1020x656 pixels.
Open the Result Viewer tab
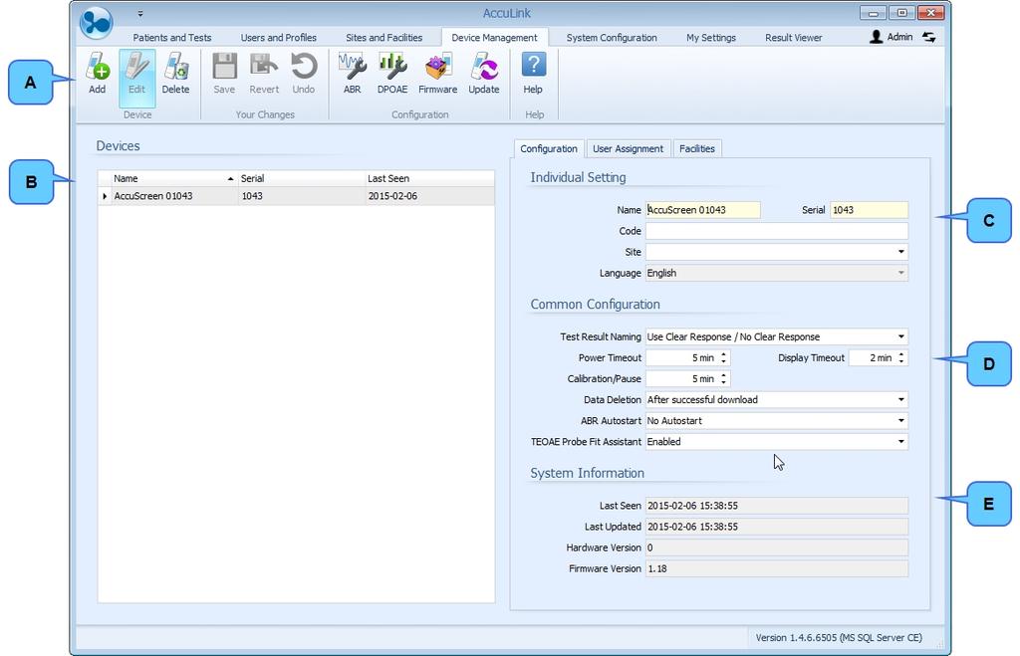[794, 38]
